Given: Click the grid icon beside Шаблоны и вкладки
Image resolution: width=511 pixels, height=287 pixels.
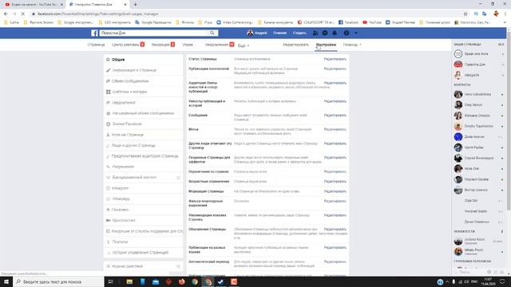Looking at the screenshot, I should 109,92.
